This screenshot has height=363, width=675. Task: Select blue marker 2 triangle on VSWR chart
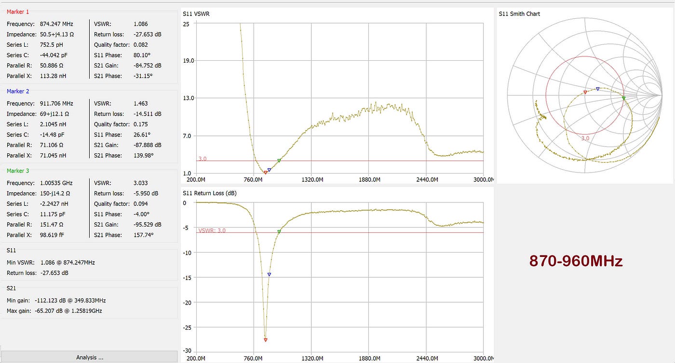tap(269, 170)
